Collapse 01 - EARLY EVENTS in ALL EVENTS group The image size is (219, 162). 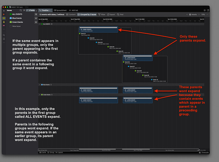click(80, 29)
